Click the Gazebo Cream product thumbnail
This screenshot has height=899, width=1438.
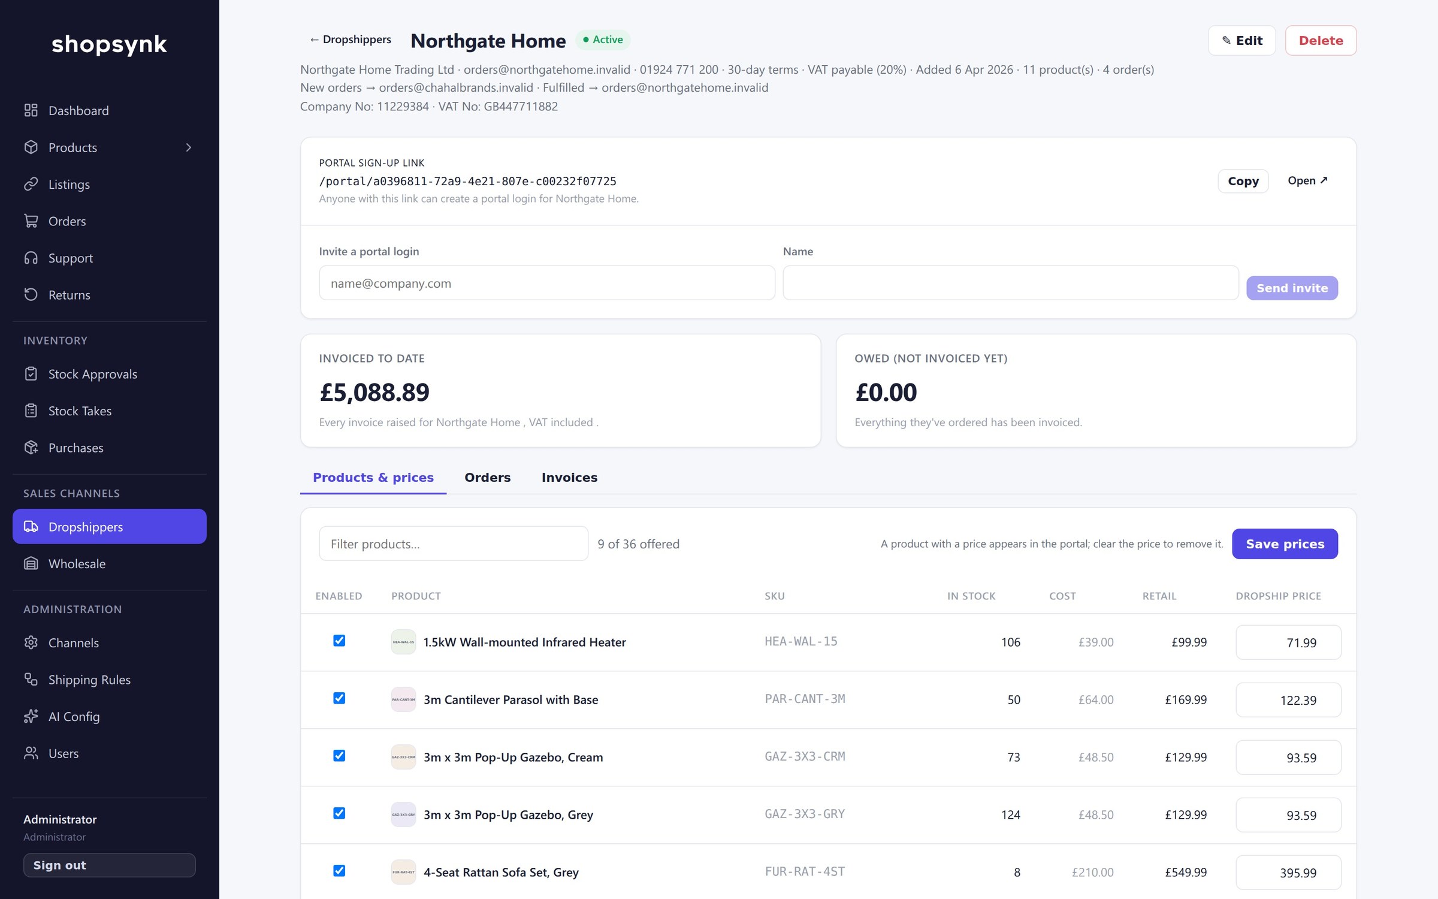pyautogui.click(x=403, y=757)
